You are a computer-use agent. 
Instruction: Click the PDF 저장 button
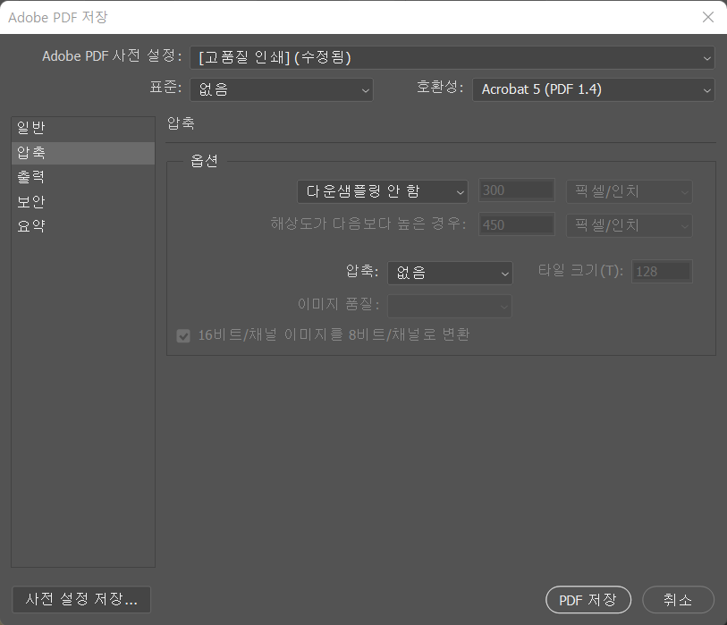coord(588,600)
